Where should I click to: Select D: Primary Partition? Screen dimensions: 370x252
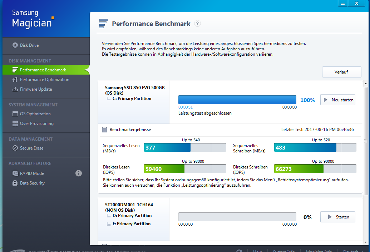[132, 216]
